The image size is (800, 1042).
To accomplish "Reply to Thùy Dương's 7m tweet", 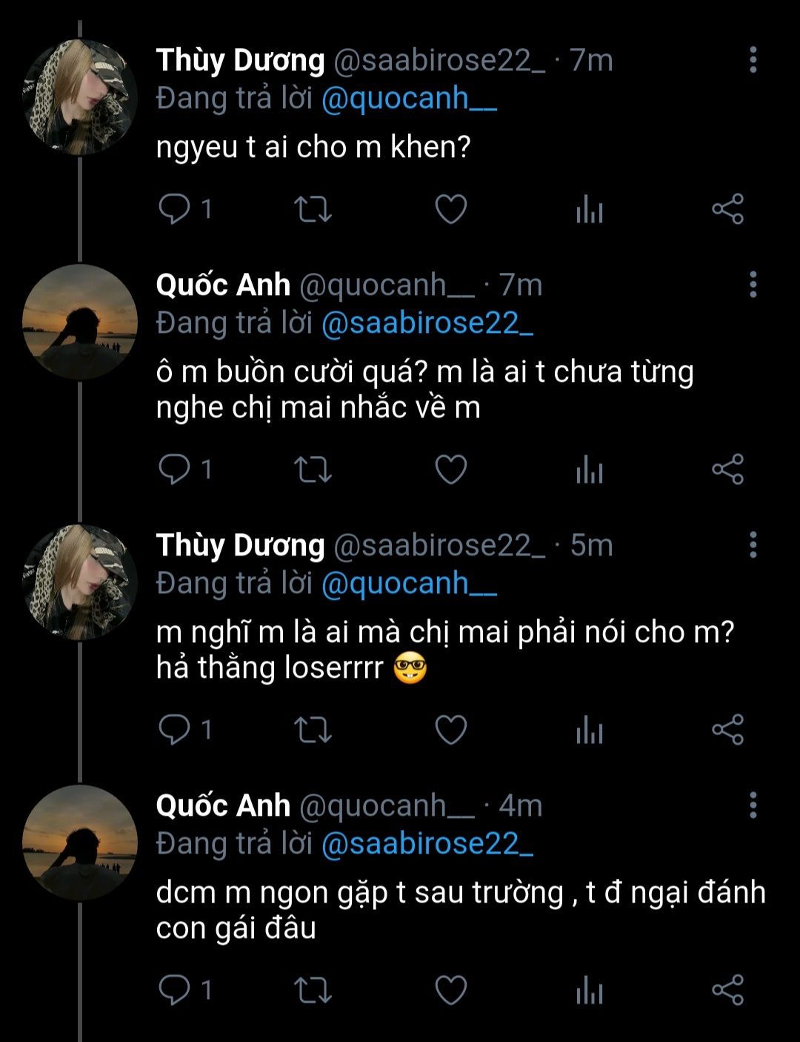I will [175, 209].
